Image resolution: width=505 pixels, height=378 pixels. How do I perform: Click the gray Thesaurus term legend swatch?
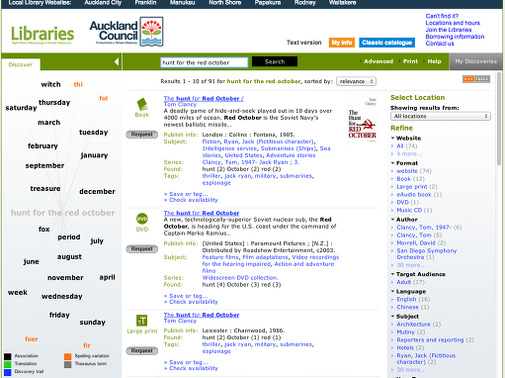(67, 364)
